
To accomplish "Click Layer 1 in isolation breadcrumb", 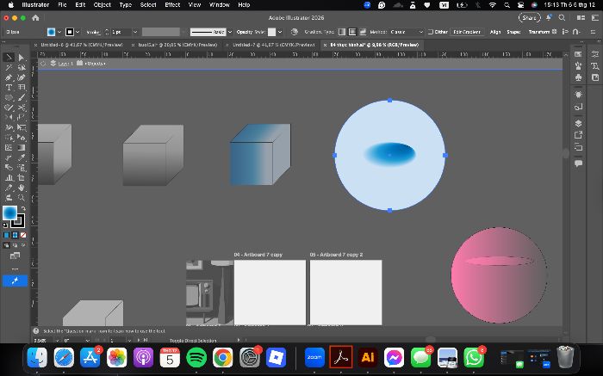I will point(65,64).
